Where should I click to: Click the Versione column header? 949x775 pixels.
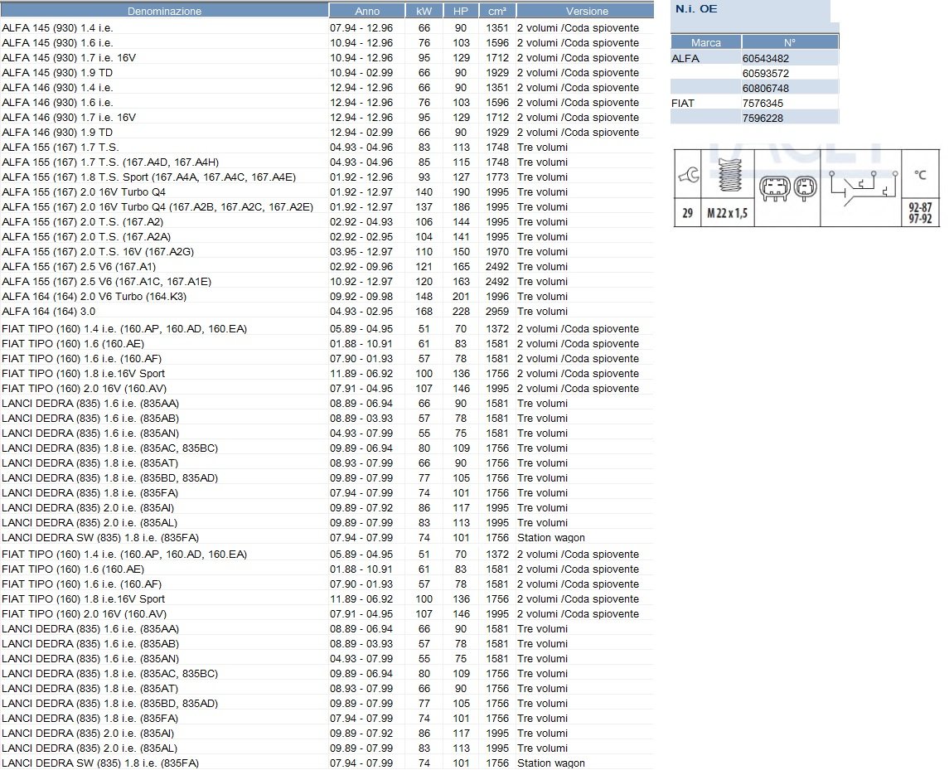coord(586,11)
